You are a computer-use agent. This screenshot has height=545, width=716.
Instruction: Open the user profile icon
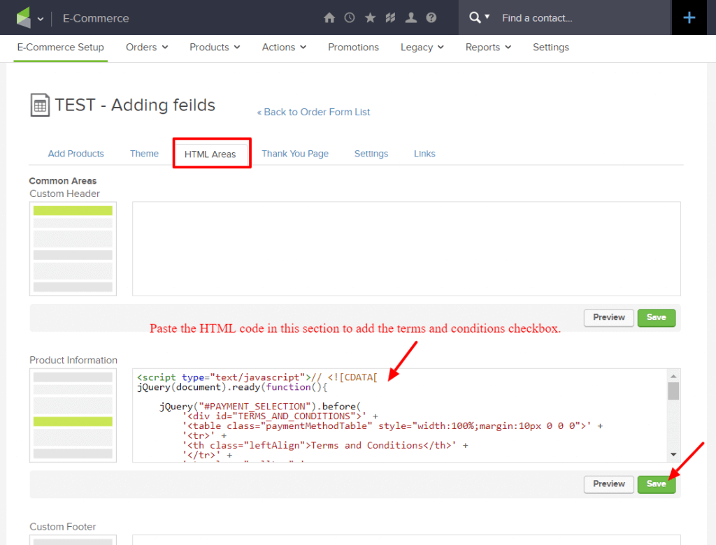[411, 17]
